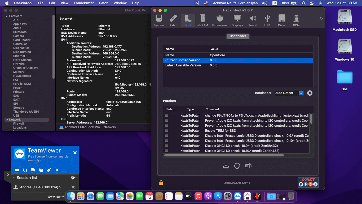Click the System Information sidebar scrollbar
362x204 pixels.
53,46
